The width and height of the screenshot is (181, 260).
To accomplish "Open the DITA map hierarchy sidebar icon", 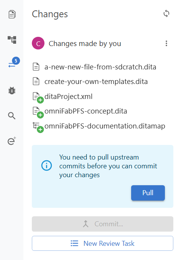I will tap(12, 40).
